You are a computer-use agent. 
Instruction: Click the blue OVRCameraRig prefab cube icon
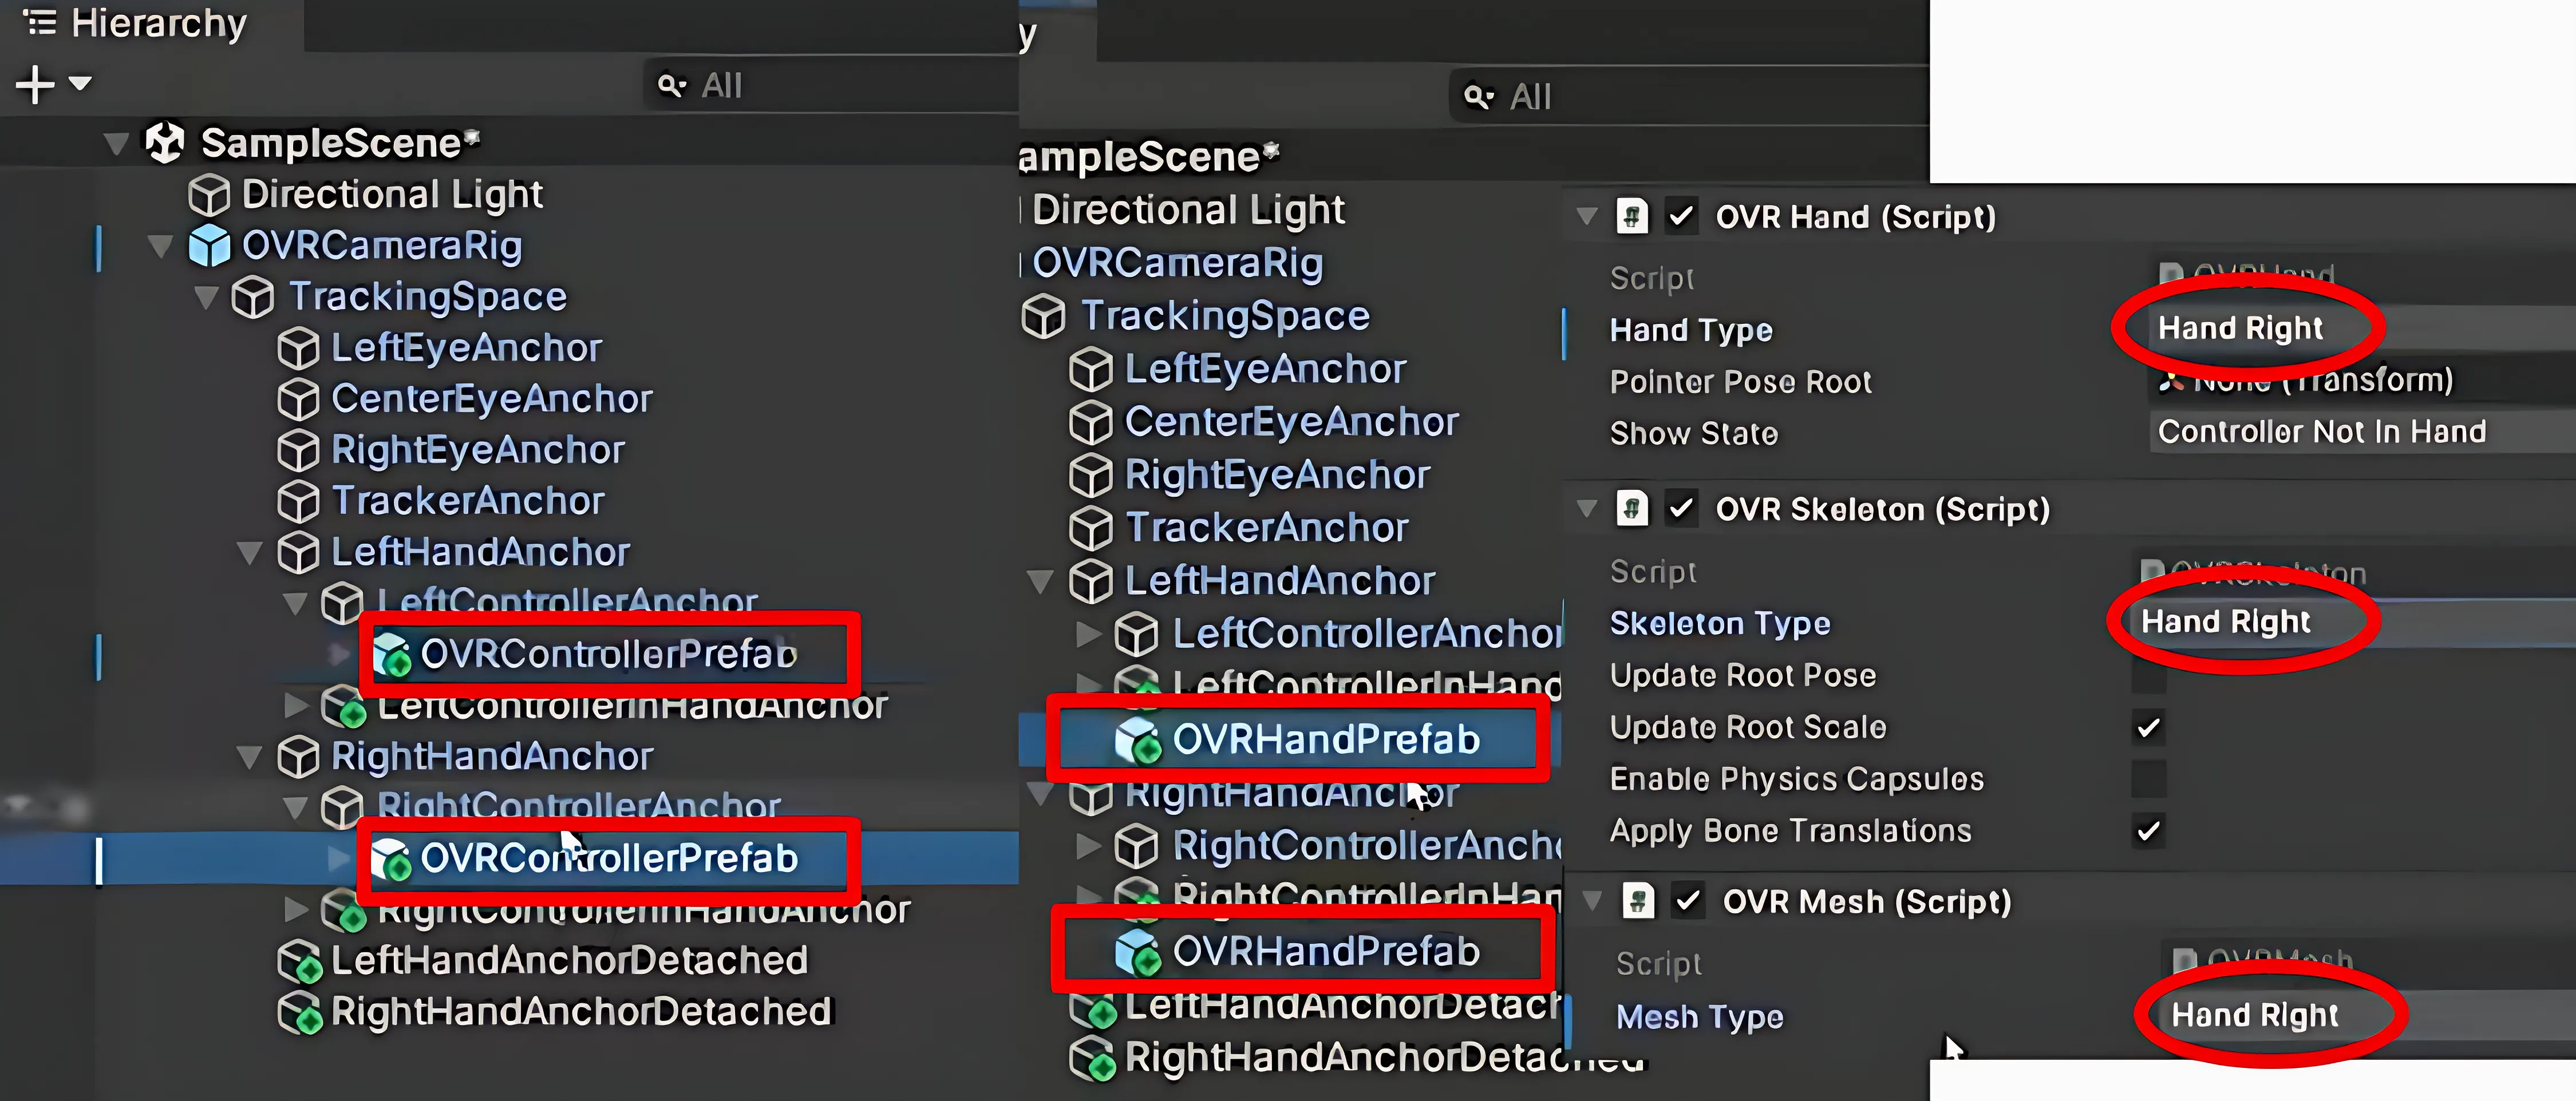coord(209,246)
